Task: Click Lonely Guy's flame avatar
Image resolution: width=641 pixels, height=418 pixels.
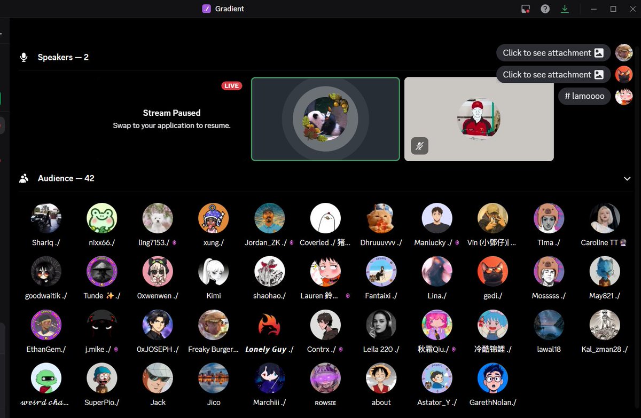Action: coord(269,325)
